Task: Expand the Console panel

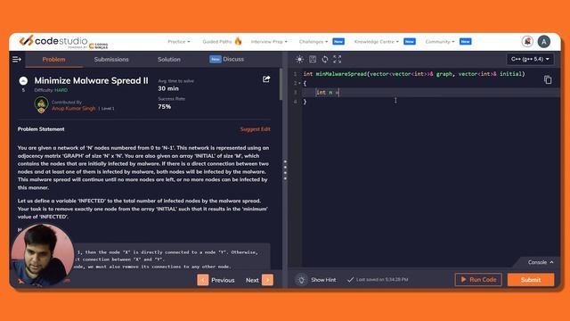Action: click(541, 262)
